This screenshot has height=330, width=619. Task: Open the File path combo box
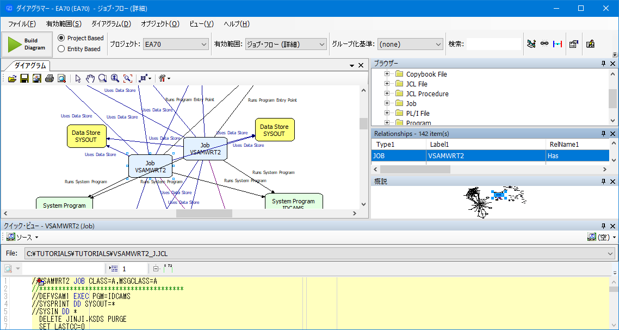[x=319, y=253]
